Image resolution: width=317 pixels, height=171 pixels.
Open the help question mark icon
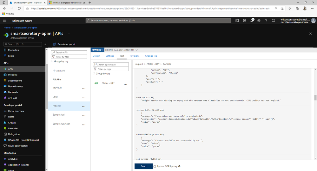click(x=266, y=21)
